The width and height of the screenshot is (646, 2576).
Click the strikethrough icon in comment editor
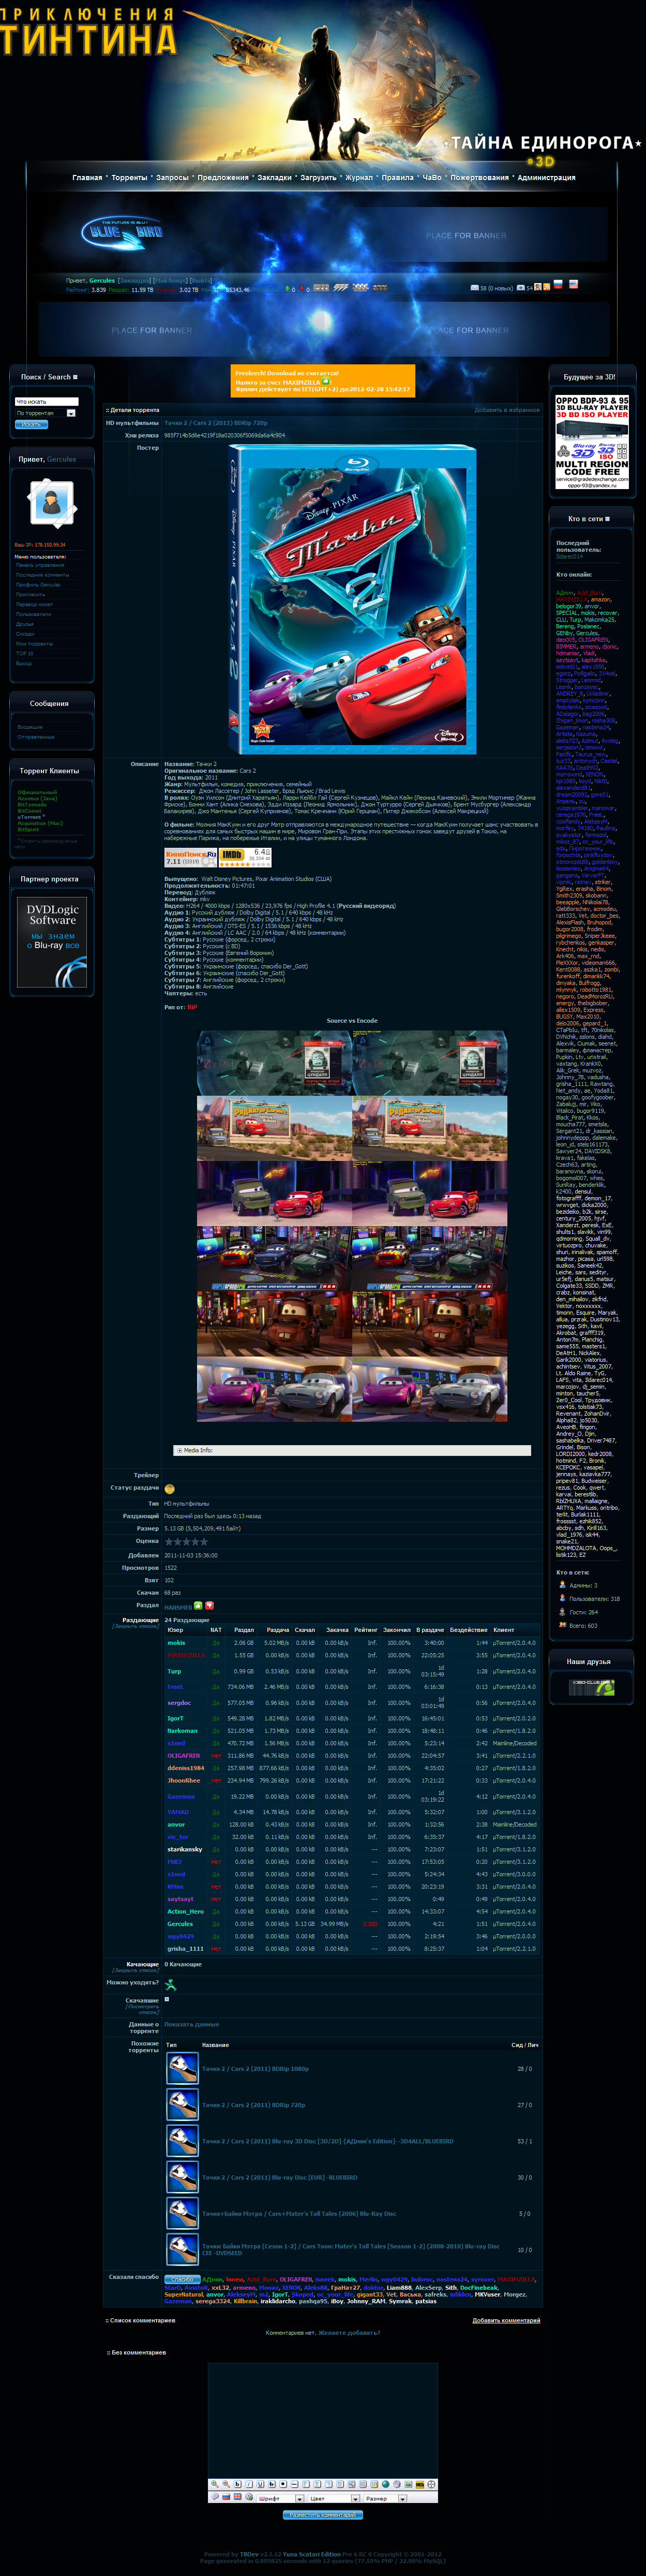click(272, 2484)
